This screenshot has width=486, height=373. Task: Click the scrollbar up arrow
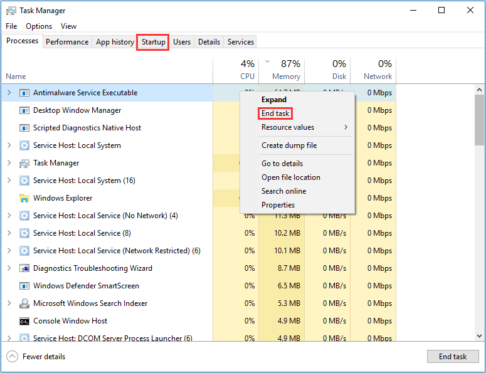(479, 90)
